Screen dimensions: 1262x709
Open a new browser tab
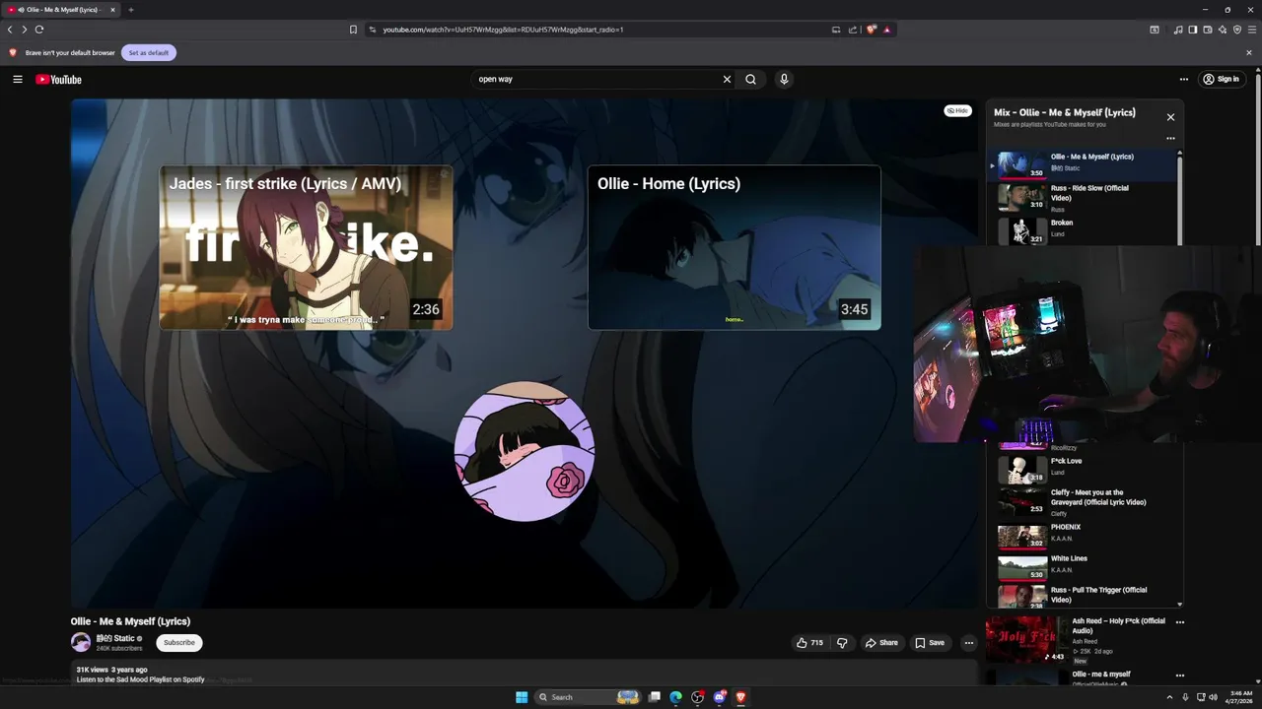point(130,10)
